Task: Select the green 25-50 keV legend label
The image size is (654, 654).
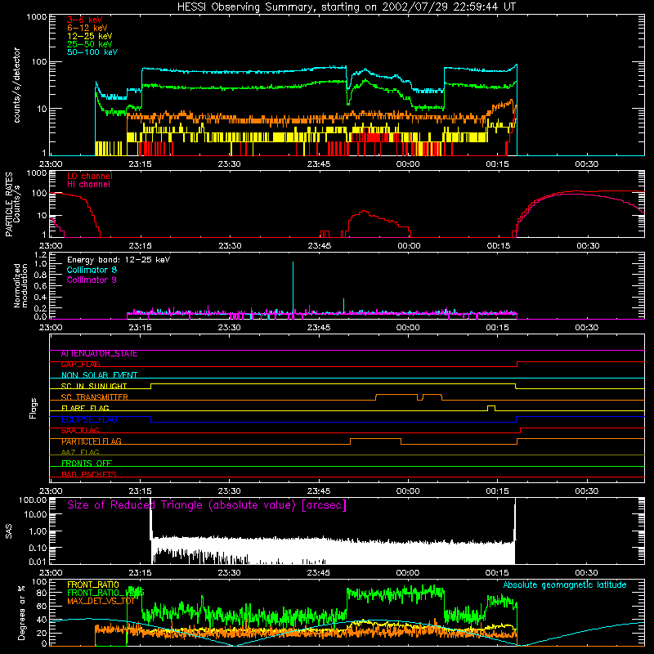Action: (89, 44)
